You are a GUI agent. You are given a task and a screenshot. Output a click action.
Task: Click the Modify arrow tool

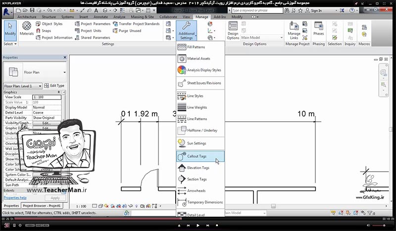click(x=10, y=30)
